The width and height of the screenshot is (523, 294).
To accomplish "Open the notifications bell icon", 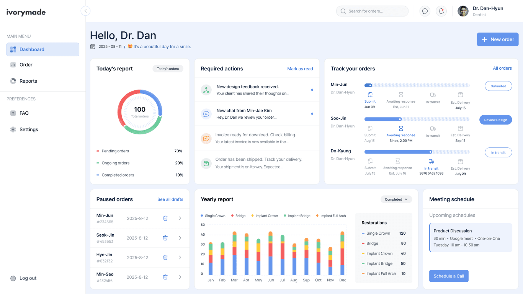I will pyautogui.click(x=441, y=11).
